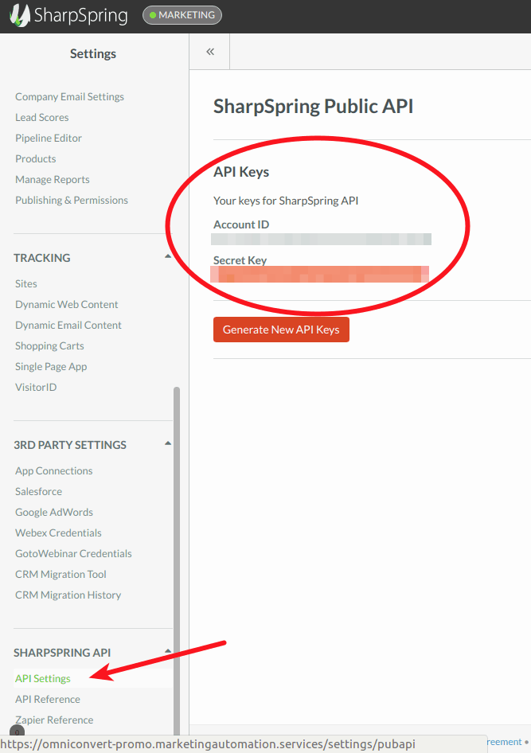Screen dimensions: 531x753
Task: Open Webex Credentials
Action: (x=58, y=533)
